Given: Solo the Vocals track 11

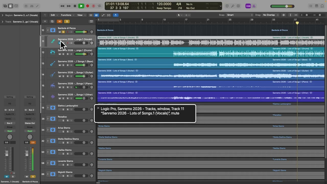Looking at the screenshot, I should click(x=63, y=43).
